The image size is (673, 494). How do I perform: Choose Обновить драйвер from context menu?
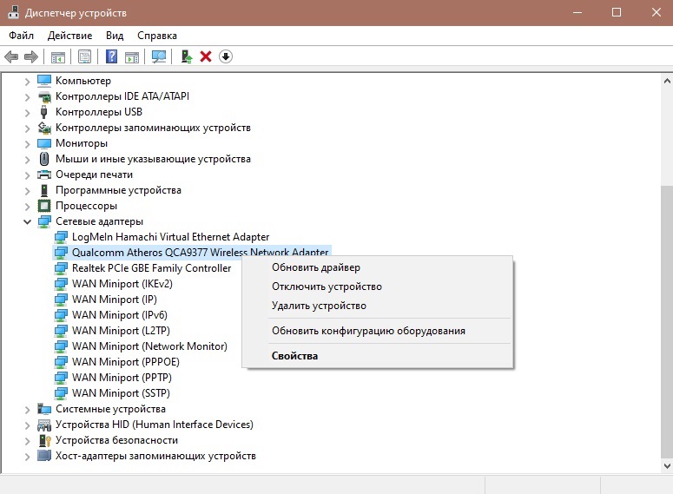pos(315,267)
